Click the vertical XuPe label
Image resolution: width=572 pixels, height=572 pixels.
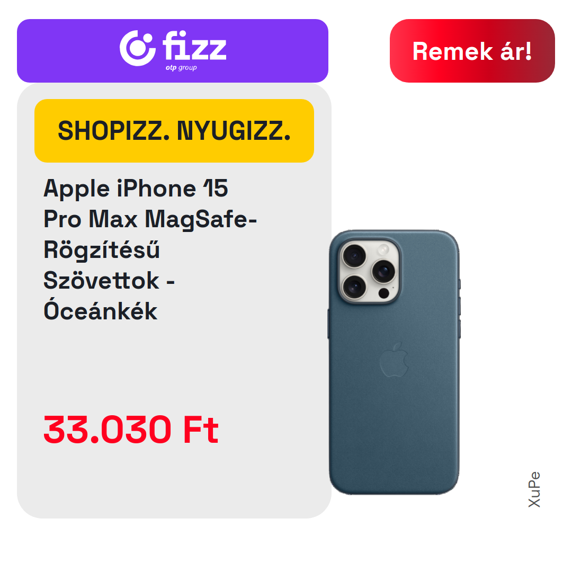(534, 489)
